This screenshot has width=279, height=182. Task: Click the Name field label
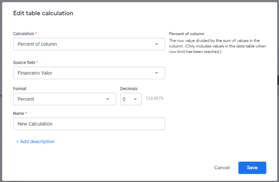pos(19,113)
